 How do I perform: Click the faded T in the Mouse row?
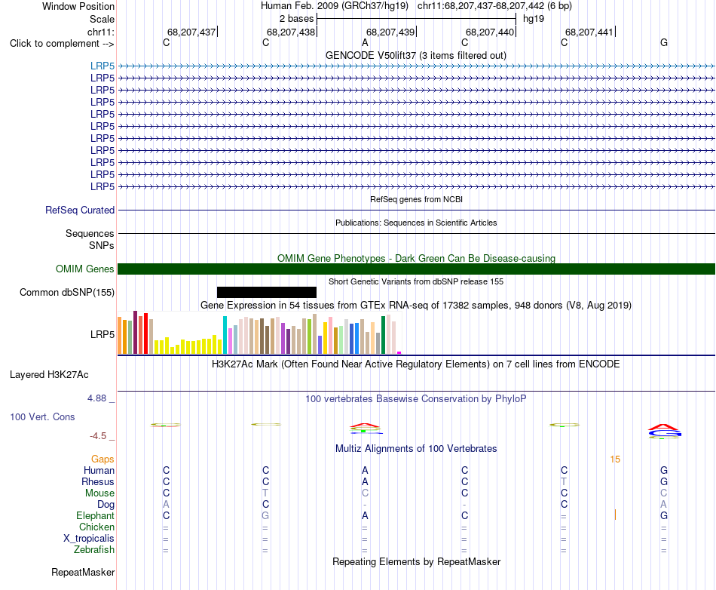point(265,493)
